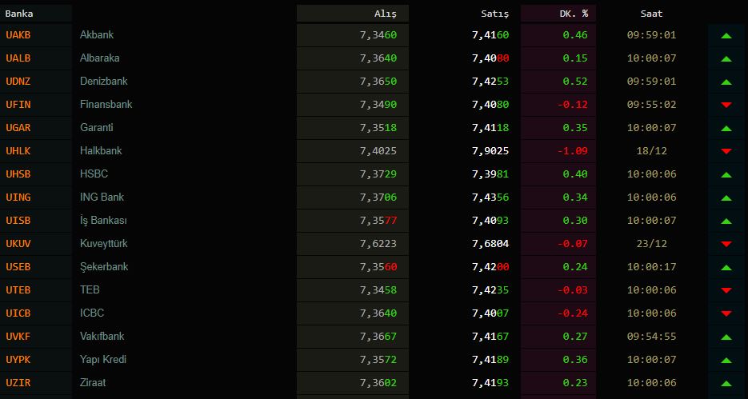Sort by the Satış column header
This screenshot has width=748, height=399.
[x=494, y=14]
